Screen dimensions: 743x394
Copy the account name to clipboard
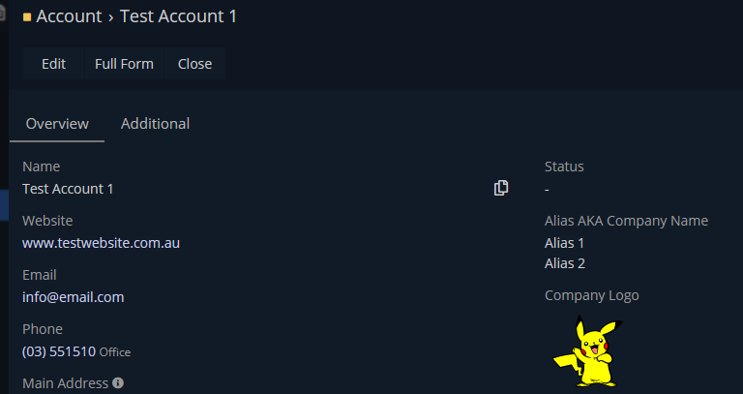coord(501,188)
